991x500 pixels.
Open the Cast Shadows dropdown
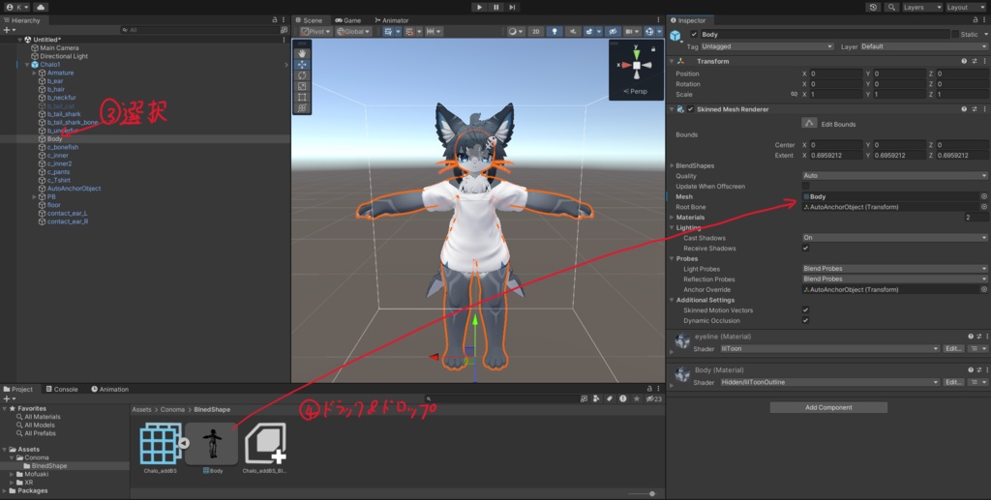point(894,237)
